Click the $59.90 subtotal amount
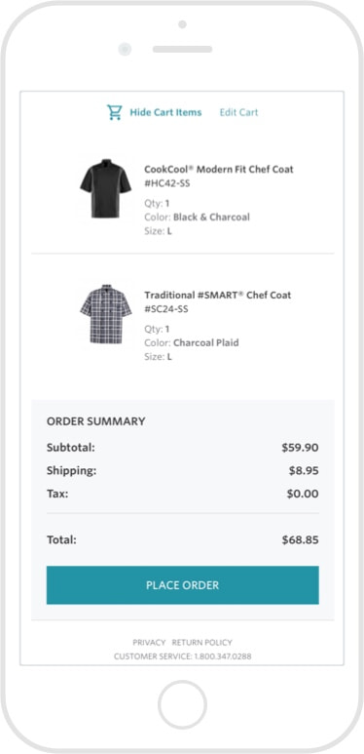 [300, 448]
